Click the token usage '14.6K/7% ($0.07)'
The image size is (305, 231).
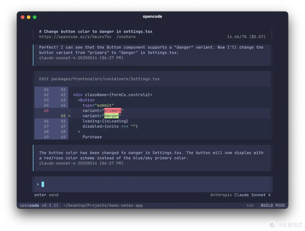point(246,37)
